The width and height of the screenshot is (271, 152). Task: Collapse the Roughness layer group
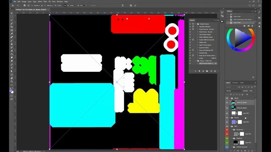(x=232, y=130)
